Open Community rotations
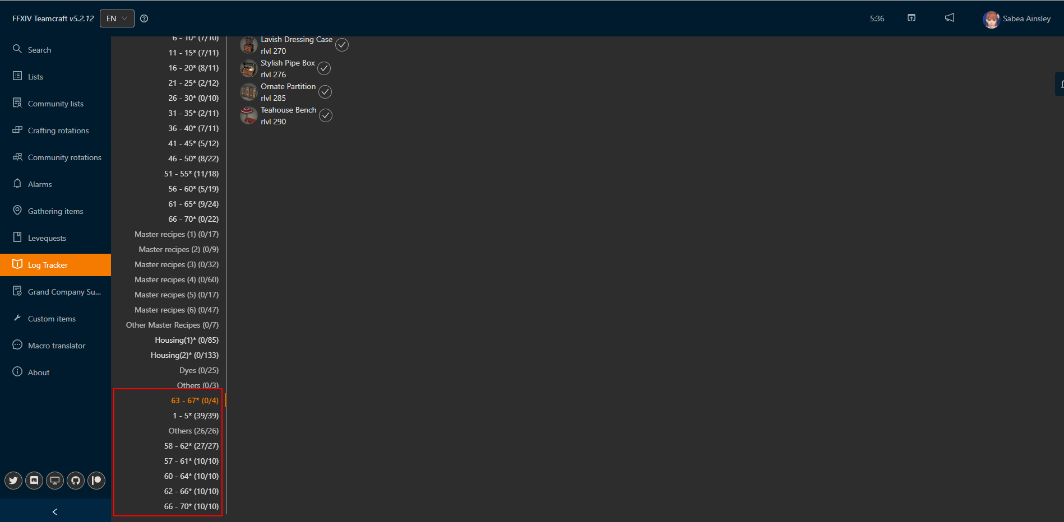The image size is (1064, 522). 64,157
